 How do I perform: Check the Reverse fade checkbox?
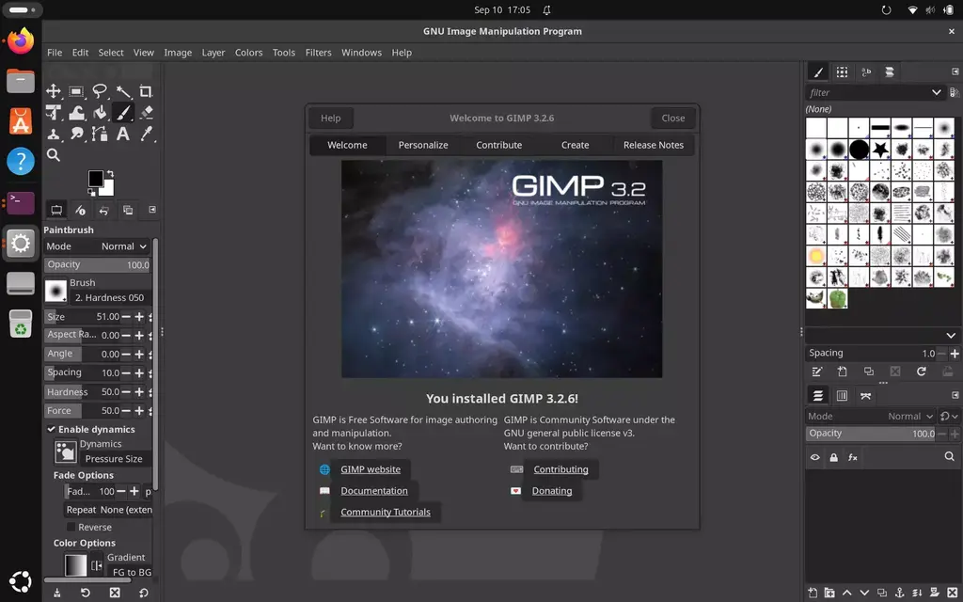pos(71,527)
